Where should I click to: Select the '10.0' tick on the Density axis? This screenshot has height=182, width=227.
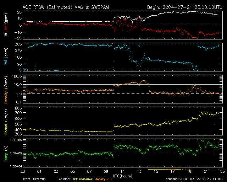tap(18, 85)
